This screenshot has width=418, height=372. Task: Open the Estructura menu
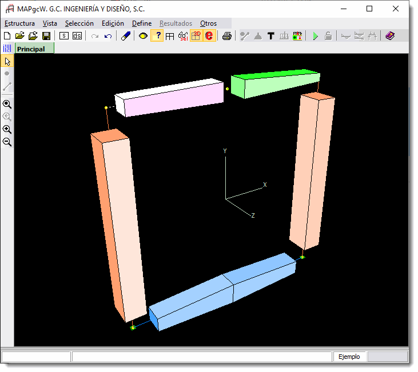pyautogui.click(x=19, y=23)
